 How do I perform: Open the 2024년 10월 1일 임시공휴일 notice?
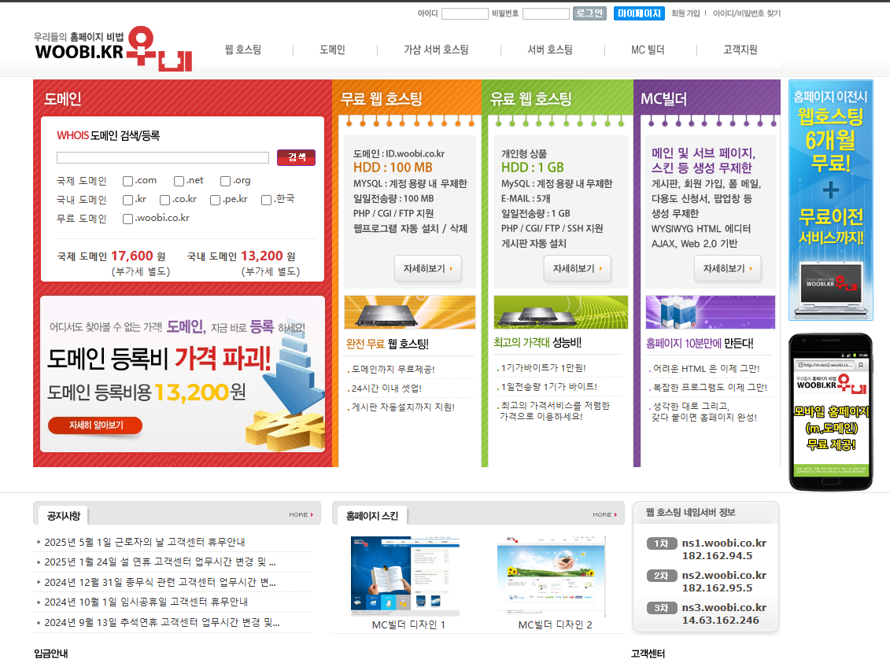[x=146, y=602]
